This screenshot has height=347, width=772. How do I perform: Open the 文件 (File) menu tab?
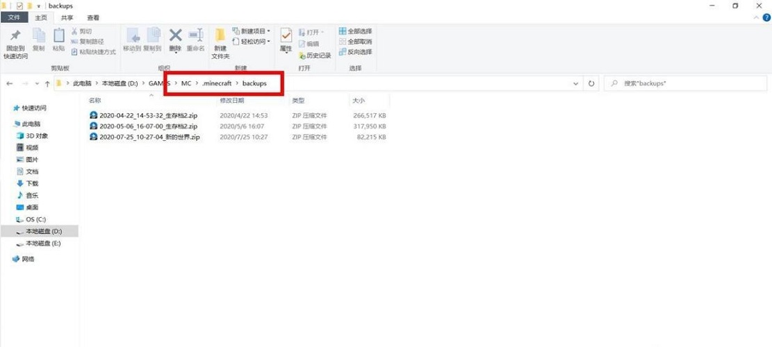[15, 17]
